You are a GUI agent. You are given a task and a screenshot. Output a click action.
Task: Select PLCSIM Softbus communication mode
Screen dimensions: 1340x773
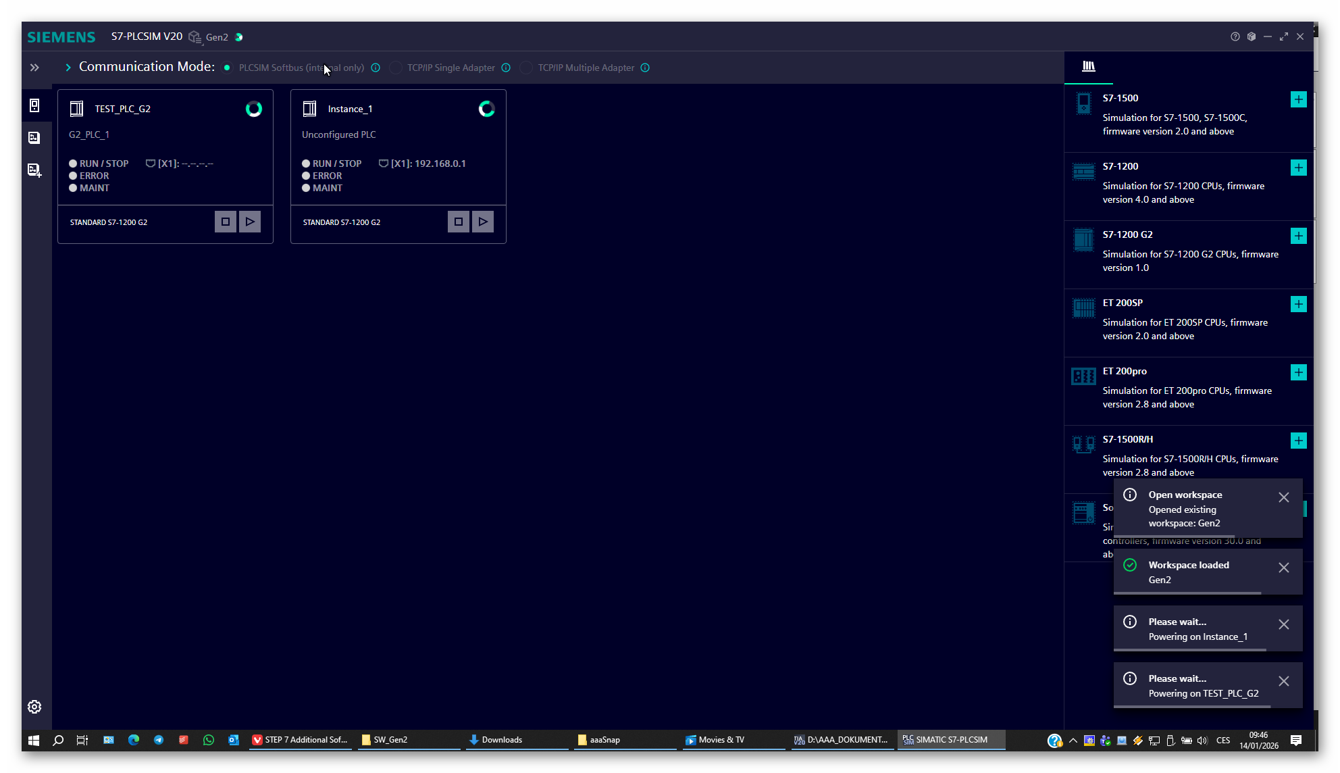(x=228, y=68)
